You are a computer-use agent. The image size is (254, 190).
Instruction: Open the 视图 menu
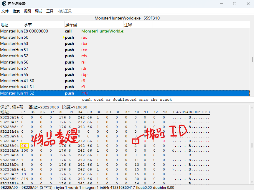click(x=27, y=11)
